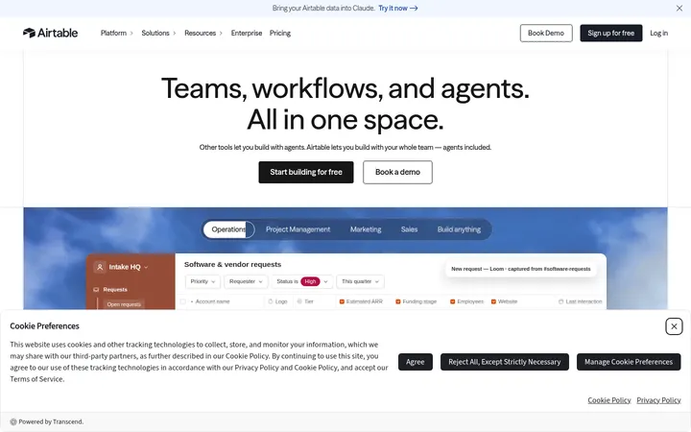Click the Book a demo button
This screenshot has width=691, height=432.
(x=397, y=172)
